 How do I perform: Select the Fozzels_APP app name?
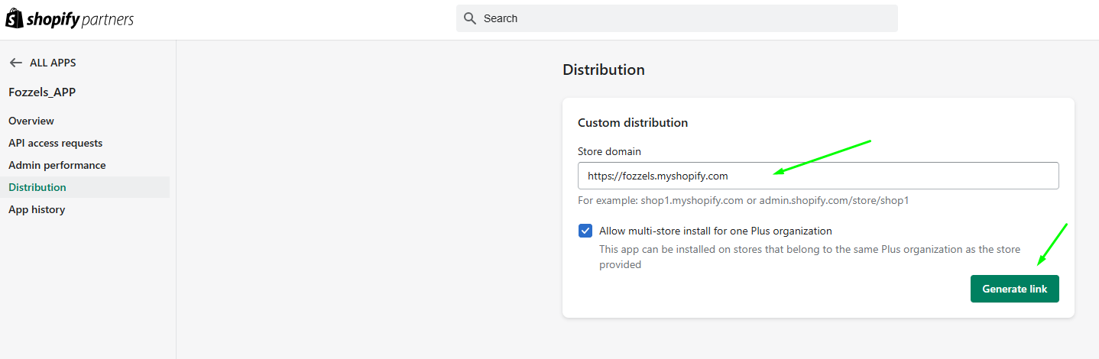pos(42,92)
